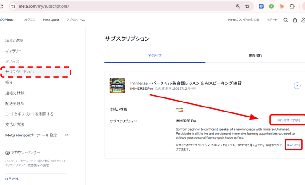
Task: Go to ギャラリー in sidebar
Action: (x=13, y=51)
